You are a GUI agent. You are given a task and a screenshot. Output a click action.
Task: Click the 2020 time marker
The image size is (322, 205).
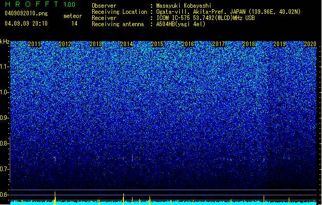(x=310, y=44)
